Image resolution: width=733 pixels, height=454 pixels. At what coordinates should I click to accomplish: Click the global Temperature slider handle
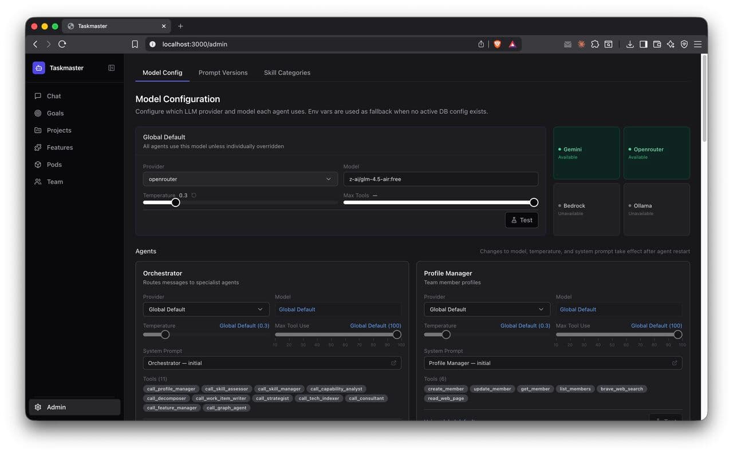(x=175, y=202)
